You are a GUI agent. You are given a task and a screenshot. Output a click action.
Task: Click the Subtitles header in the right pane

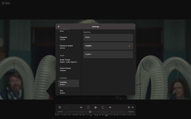coord(87,32)
